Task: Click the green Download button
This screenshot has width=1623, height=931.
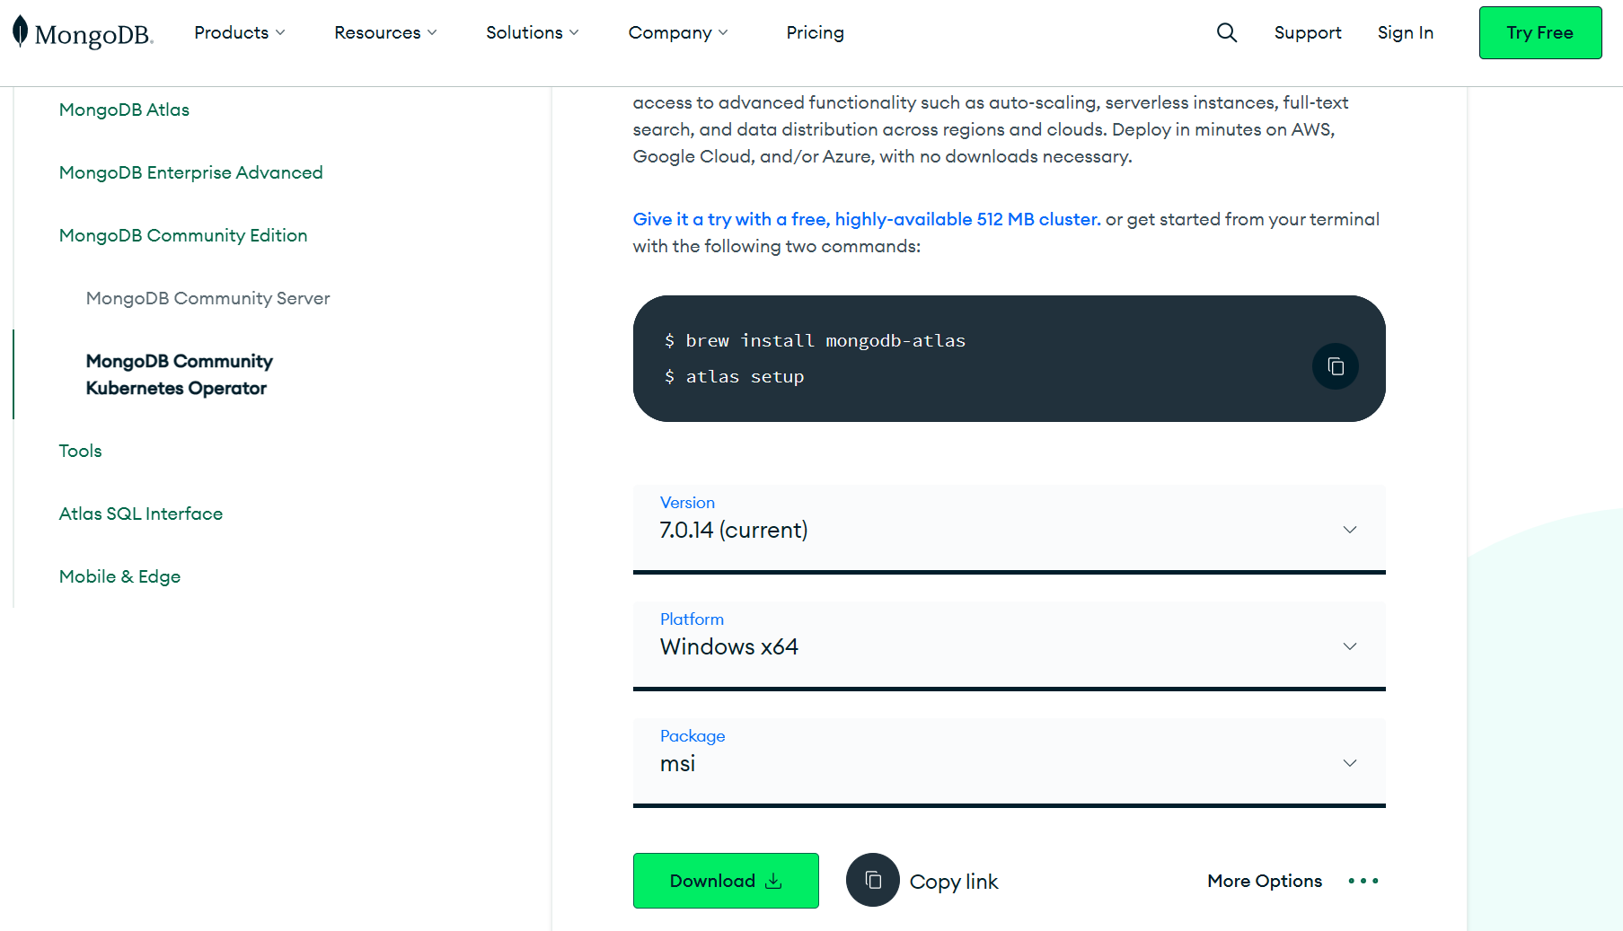Action: click(x=726, y=881)
